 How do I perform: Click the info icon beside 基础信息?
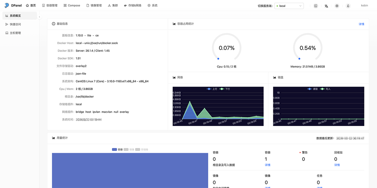click(x=53, y=24)
